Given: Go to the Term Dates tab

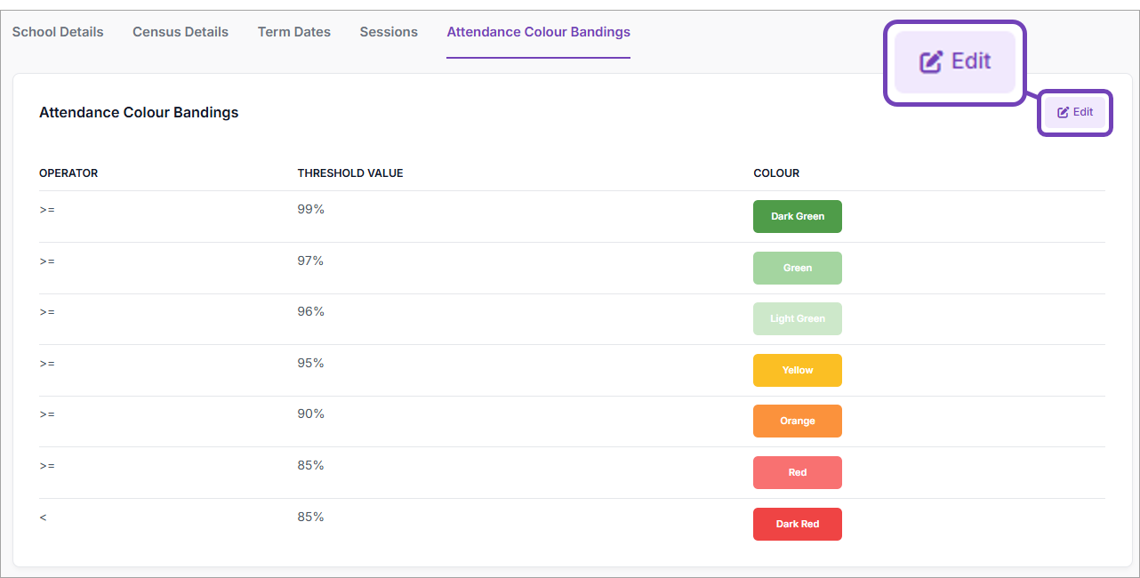Looking at the screenshot, I should tap(294, 32).
